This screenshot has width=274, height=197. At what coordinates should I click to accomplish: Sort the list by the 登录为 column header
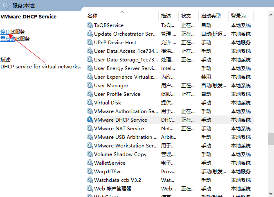tap(238, 16)
